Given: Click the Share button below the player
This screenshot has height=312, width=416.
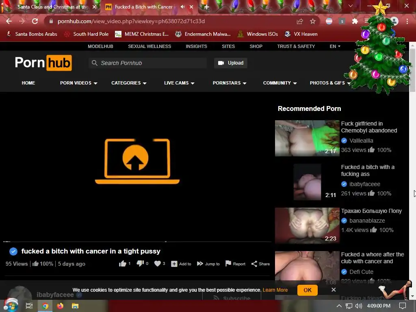Looking at the screenshot, I should (x=260, y=264).
